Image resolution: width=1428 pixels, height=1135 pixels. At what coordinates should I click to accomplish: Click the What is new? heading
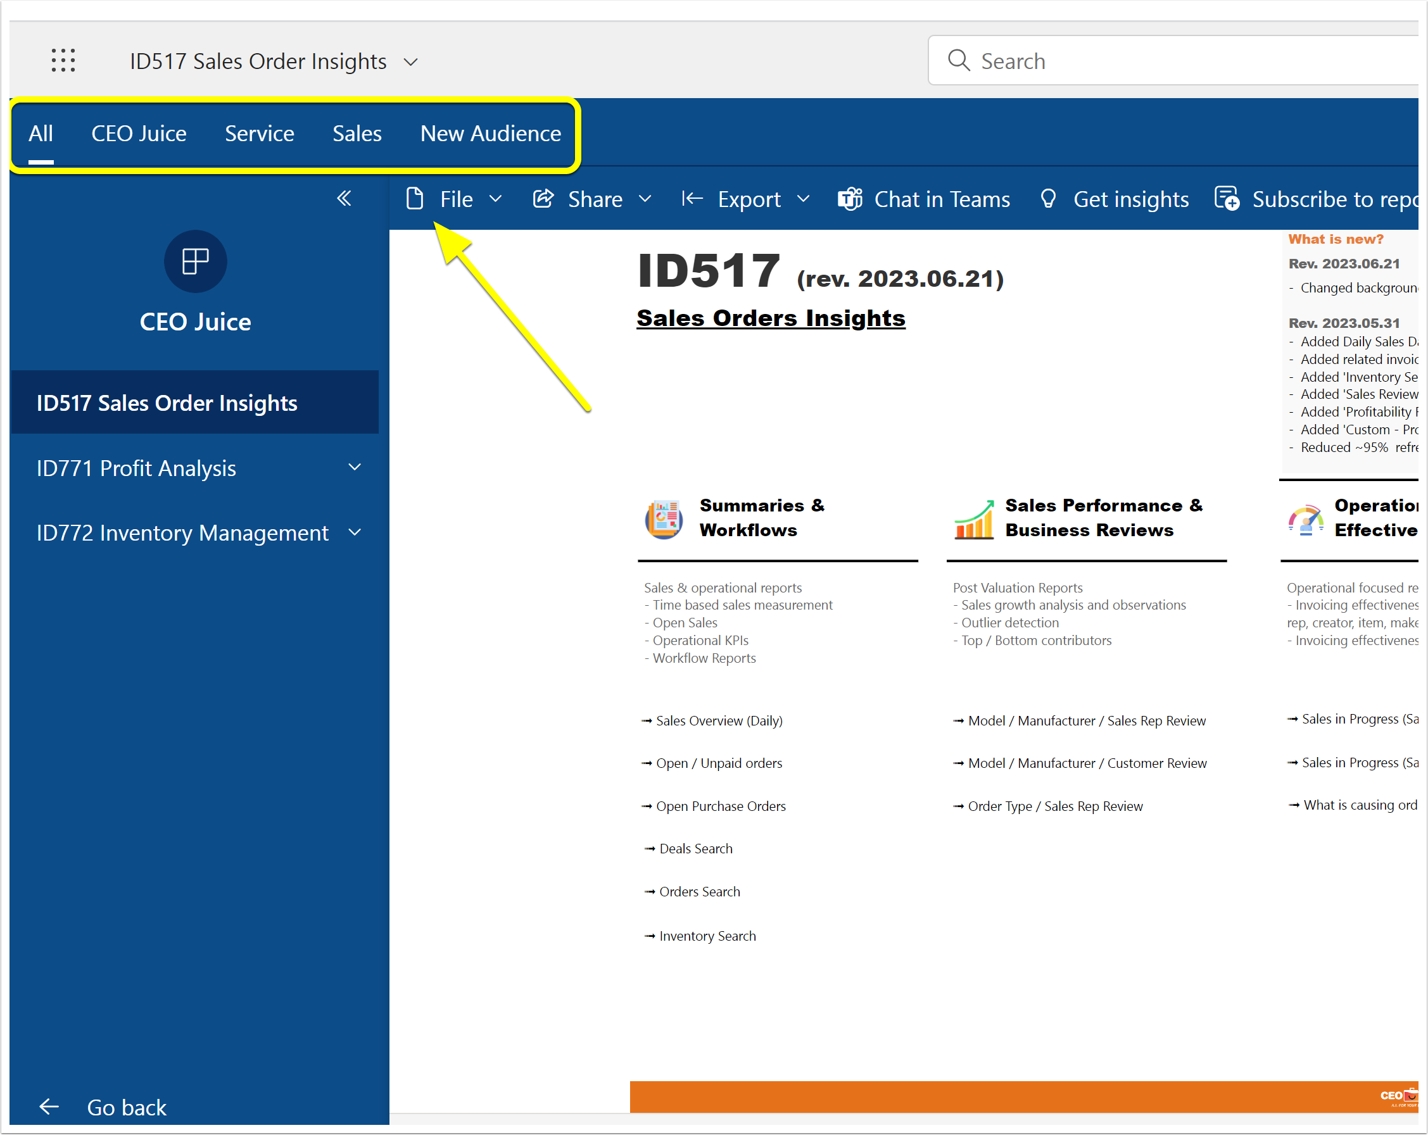(x=1336, y=239)
